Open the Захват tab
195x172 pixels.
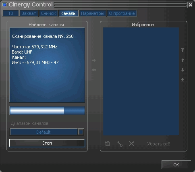[x=29, y=13]
